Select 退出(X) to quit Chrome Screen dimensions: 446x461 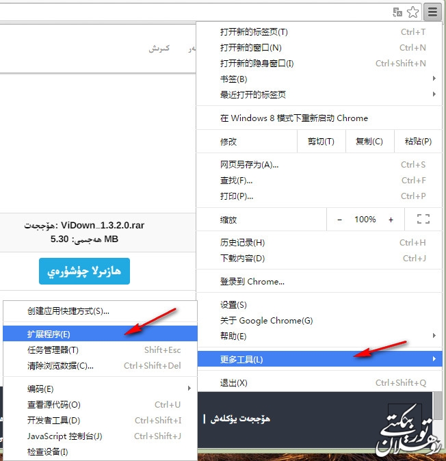click(319, 383)
